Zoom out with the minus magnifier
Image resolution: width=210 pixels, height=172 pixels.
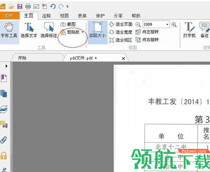click(138, 25)
